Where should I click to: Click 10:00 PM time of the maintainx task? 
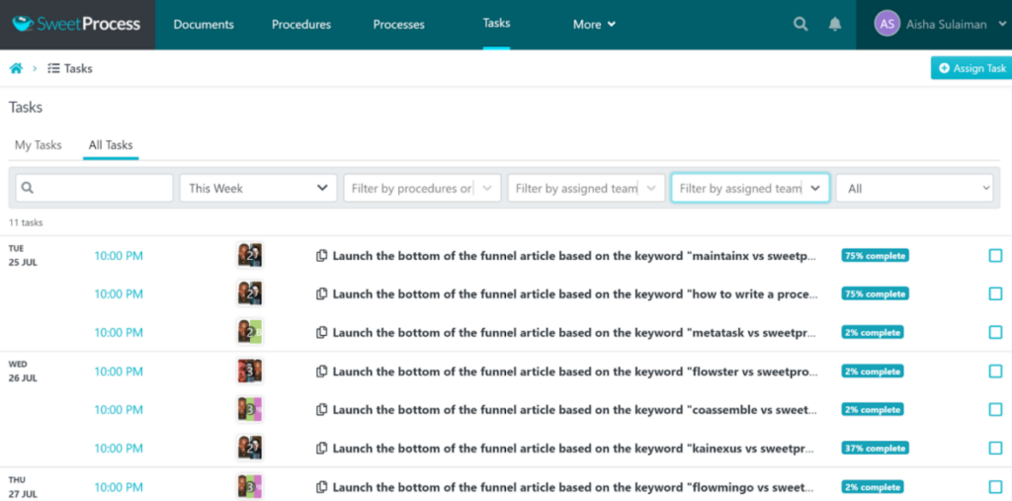[119, 256]
